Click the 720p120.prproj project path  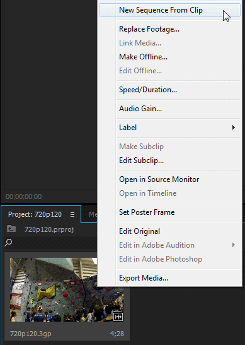click(x=49, y=229)
